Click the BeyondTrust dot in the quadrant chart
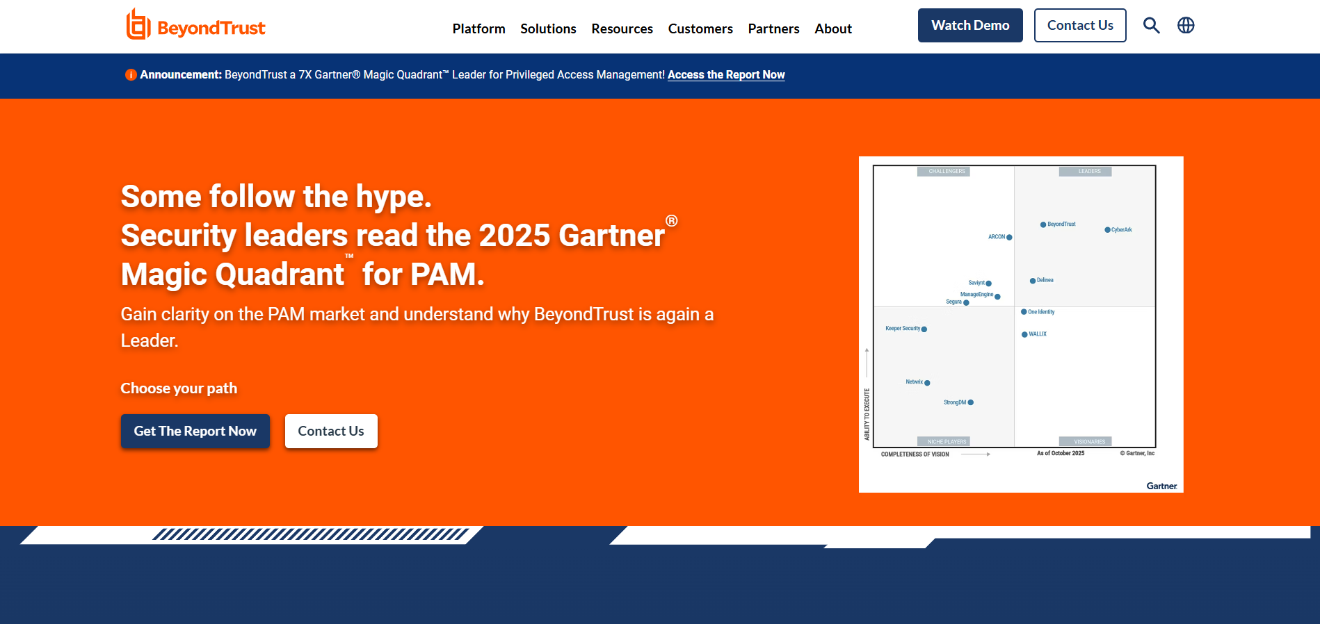Image resolution: width=1320 pixels, height=624 pixels. (x=1043, y=224)
